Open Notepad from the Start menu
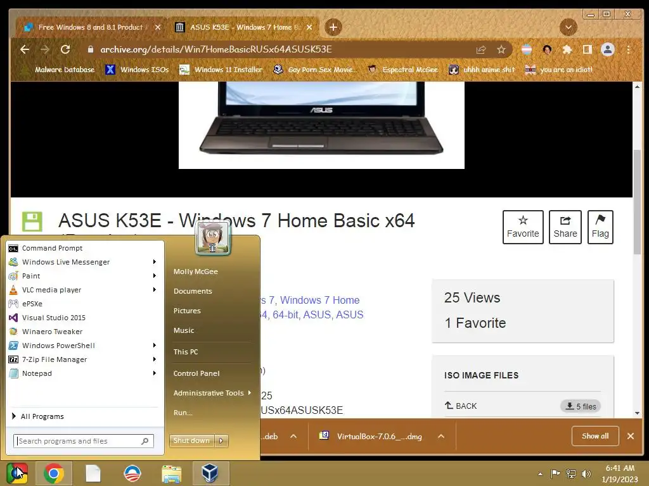 (x=79, y=373)
